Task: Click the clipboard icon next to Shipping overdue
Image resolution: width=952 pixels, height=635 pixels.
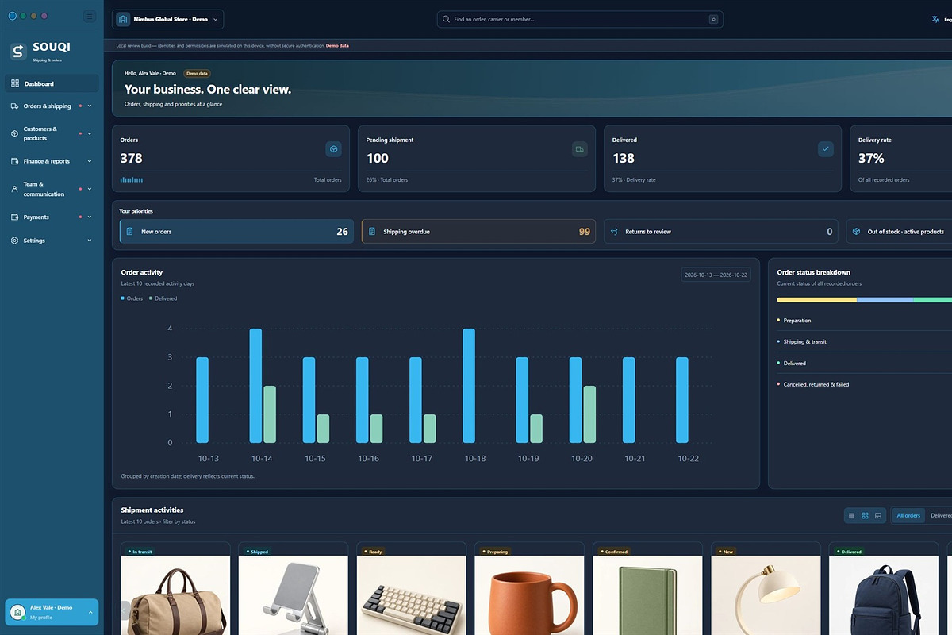Action: [x=372, y=232]
